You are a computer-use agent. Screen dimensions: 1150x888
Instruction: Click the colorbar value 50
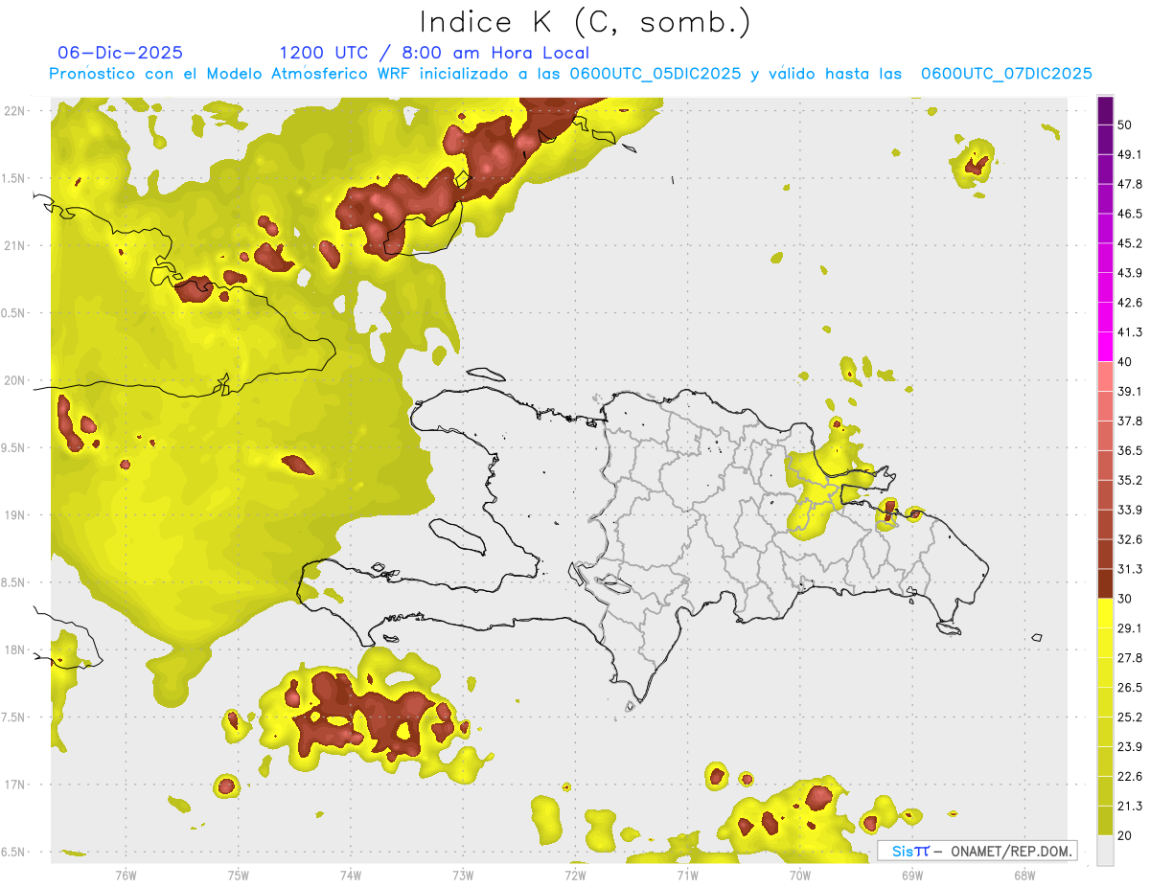coord(1126,125)
